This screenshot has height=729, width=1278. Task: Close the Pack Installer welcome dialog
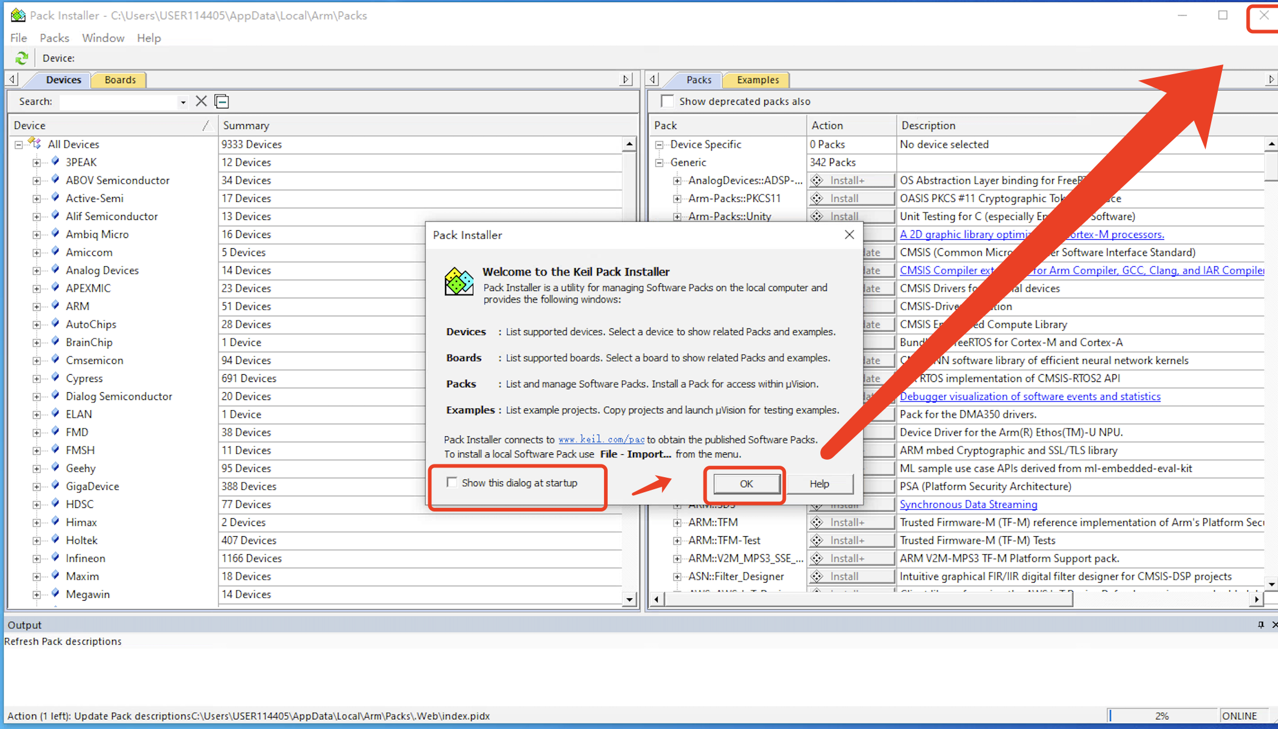pos(849,235)
